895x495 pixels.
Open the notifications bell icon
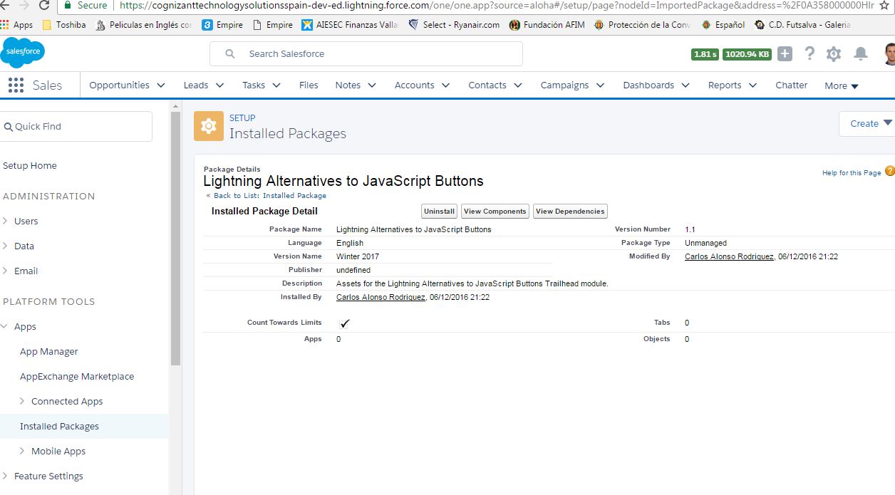tap(861, 54)
